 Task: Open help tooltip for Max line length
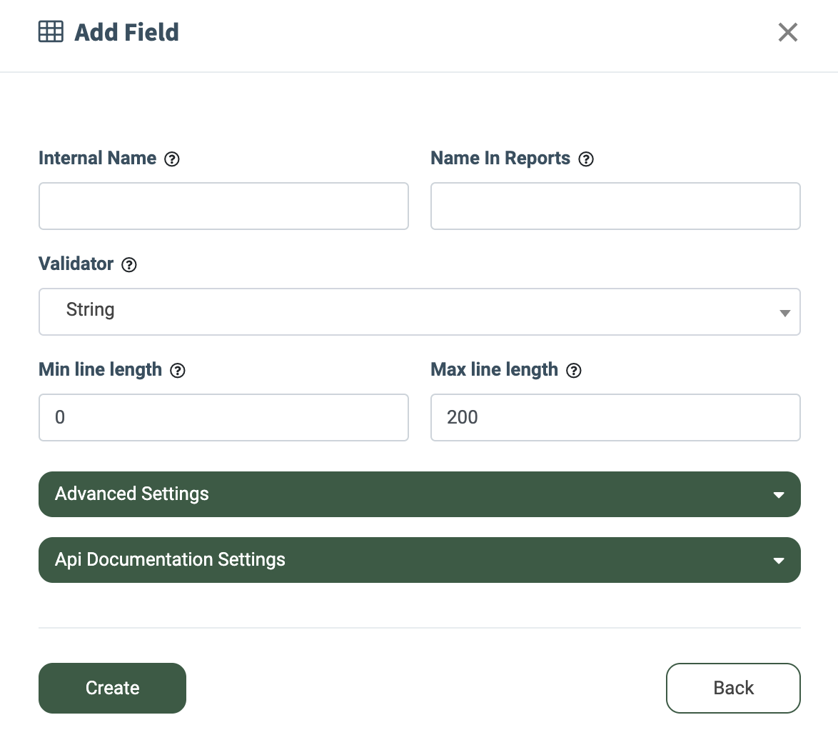[x=573, y=371]
